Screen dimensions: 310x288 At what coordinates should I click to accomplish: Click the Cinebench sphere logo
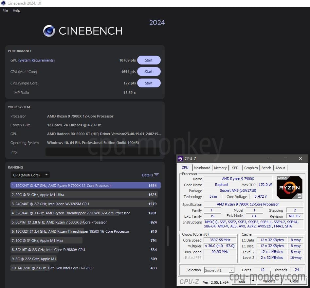[49, 31]
